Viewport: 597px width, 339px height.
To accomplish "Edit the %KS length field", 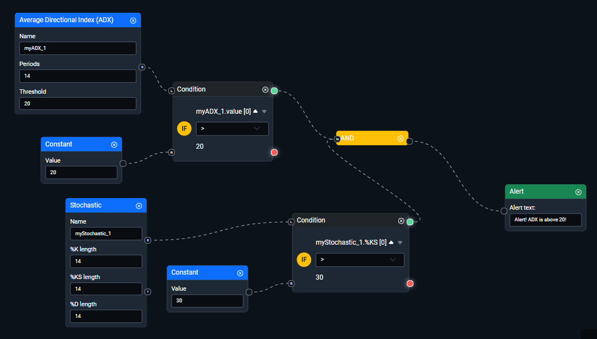I will 106,289.
